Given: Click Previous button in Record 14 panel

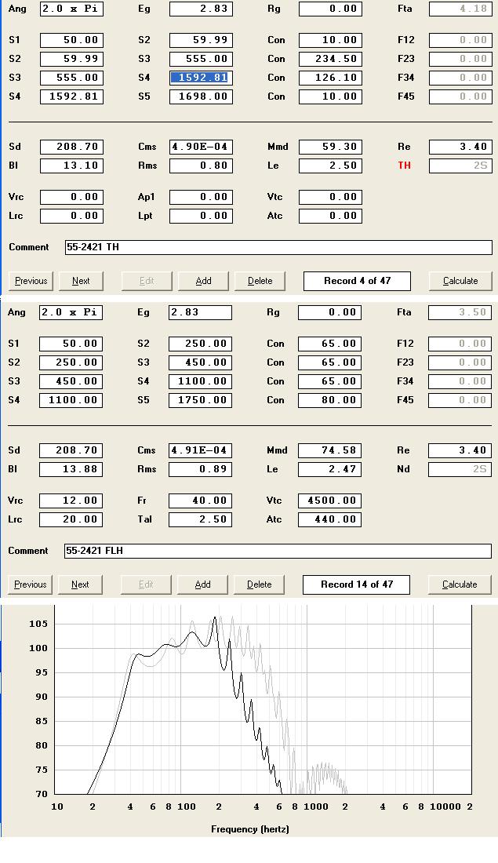Looking at the screenshot, I should pyautogui.click(x=31, y=584).
